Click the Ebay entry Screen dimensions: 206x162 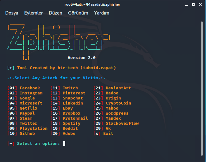click(x=68, y=108)
